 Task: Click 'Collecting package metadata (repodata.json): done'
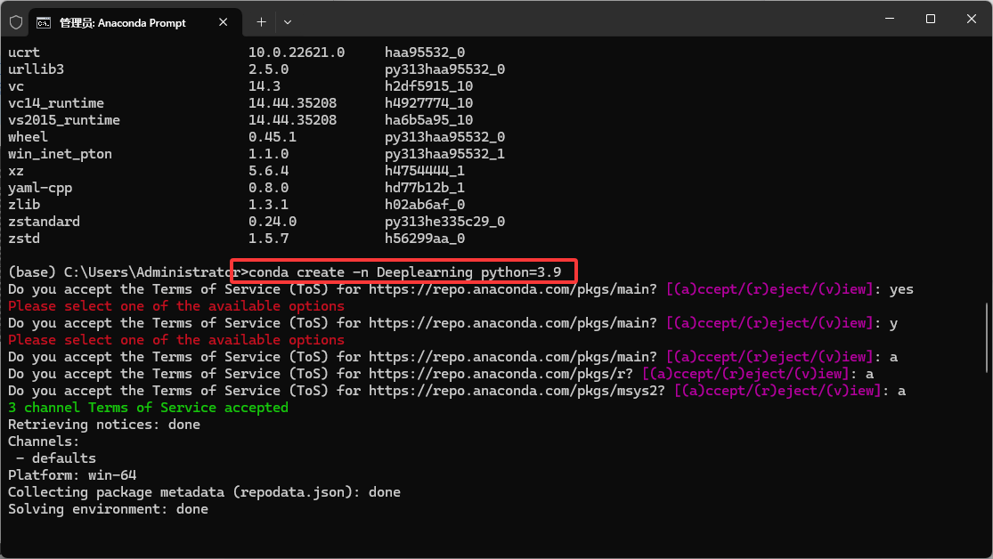coord(204,492)
